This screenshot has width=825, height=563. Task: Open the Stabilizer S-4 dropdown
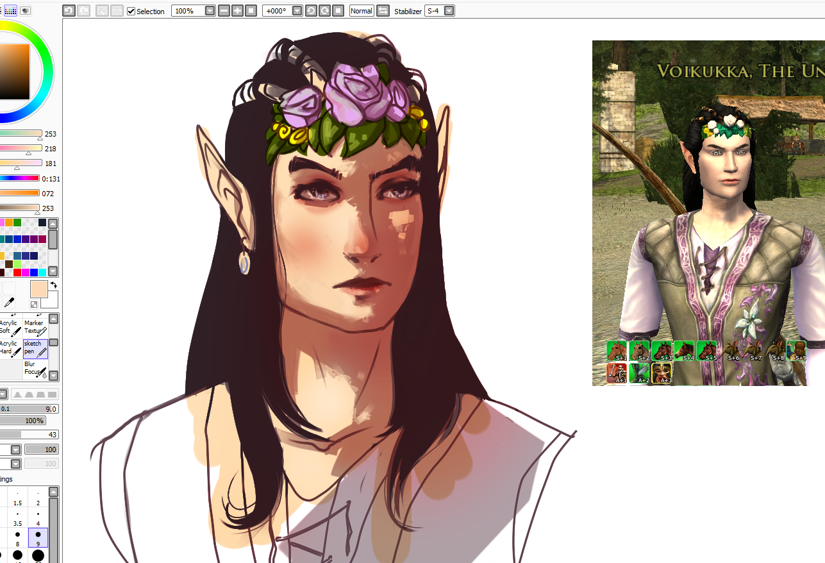pyautogui.click(x=449, y=11)
